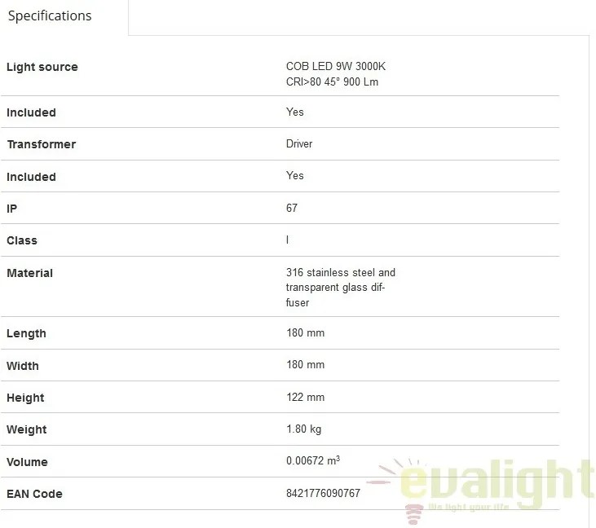596x528 pixels.
Task: Click the 316 stainless steel description
Action: pyautogui.click(x=341, y=288)
